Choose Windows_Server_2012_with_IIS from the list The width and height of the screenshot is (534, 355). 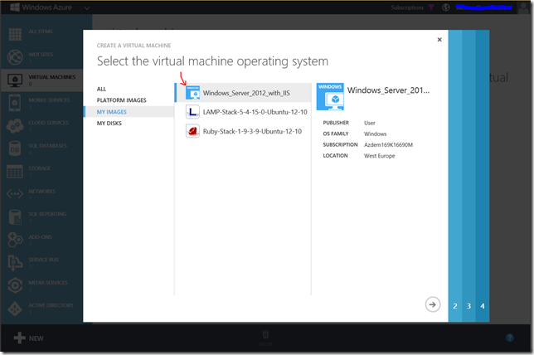[x=243, y=93]
